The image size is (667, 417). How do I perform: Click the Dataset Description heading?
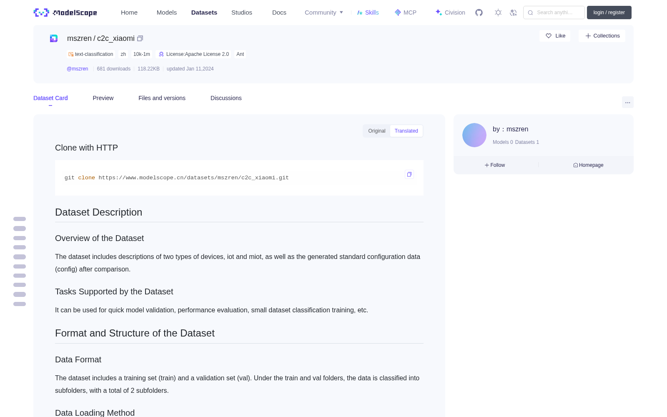click(x=98, y=212)
